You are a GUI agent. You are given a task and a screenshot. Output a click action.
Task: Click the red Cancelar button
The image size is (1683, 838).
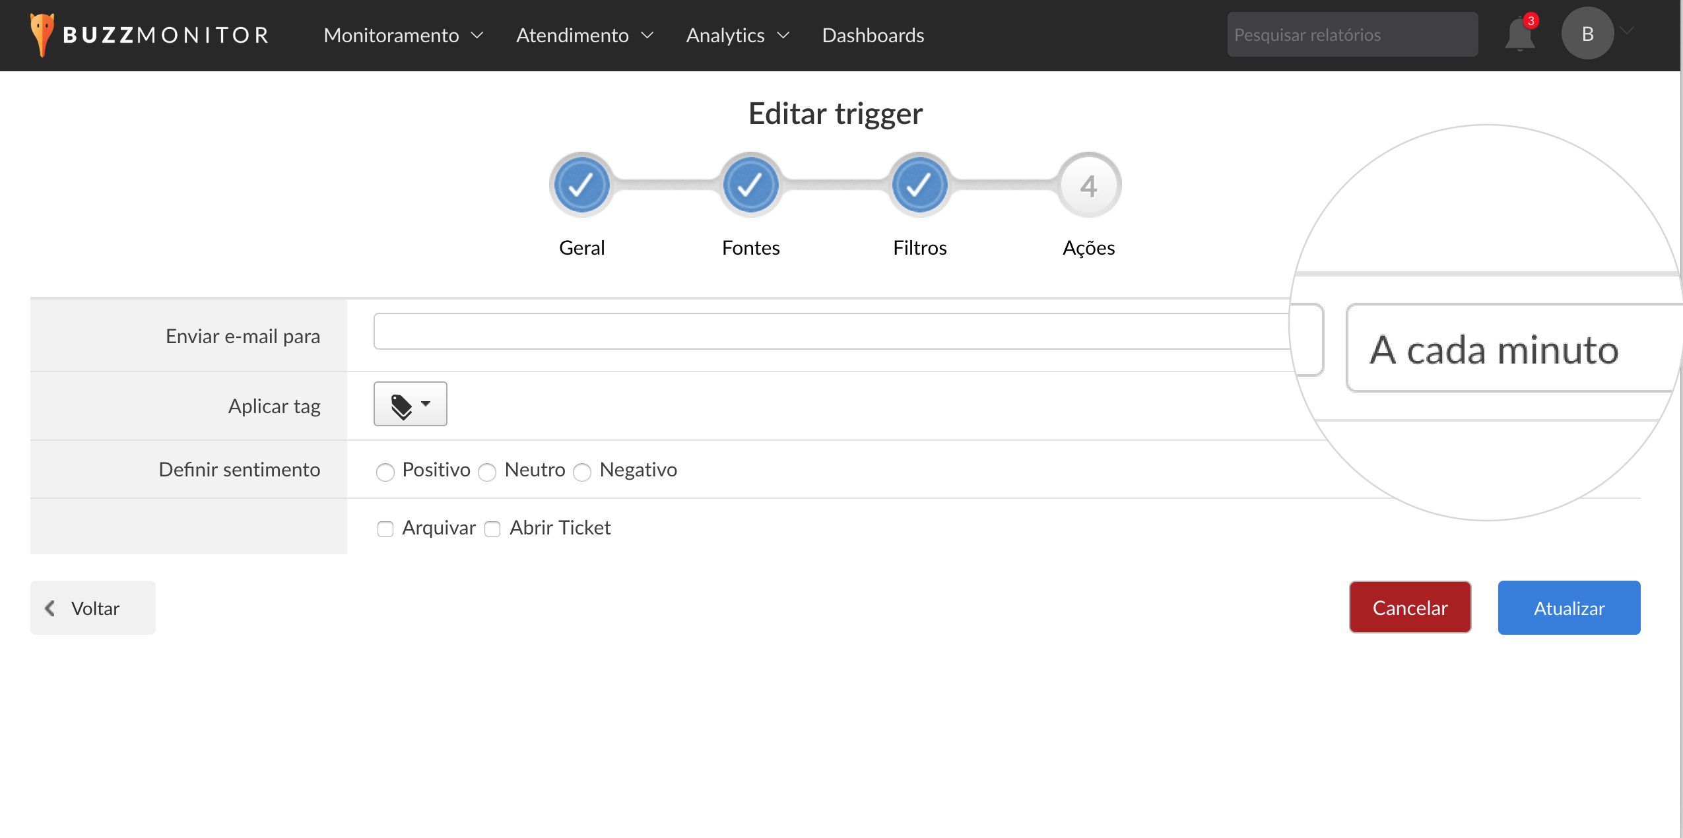pos(1410,607)
